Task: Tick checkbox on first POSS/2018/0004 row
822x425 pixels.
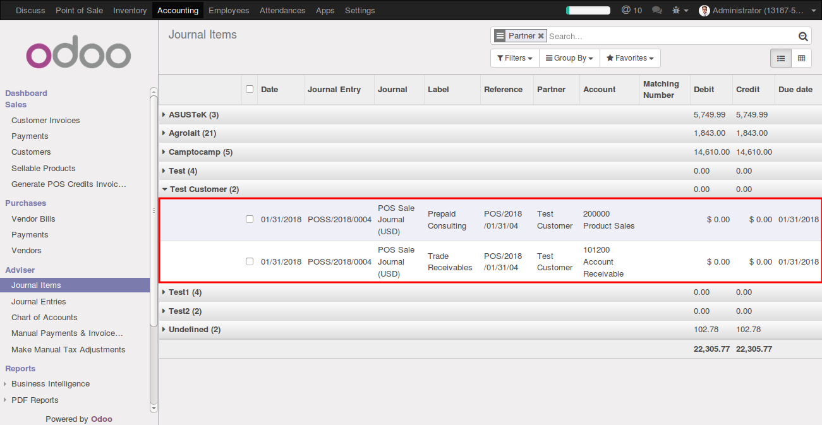Action: coord(249,220)
